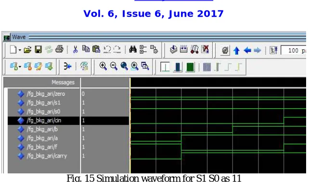Select the green filled wave mode button

pos(190,67)
